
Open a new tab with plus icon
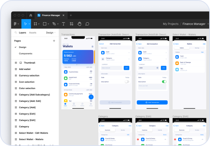(x=71, y=15)
